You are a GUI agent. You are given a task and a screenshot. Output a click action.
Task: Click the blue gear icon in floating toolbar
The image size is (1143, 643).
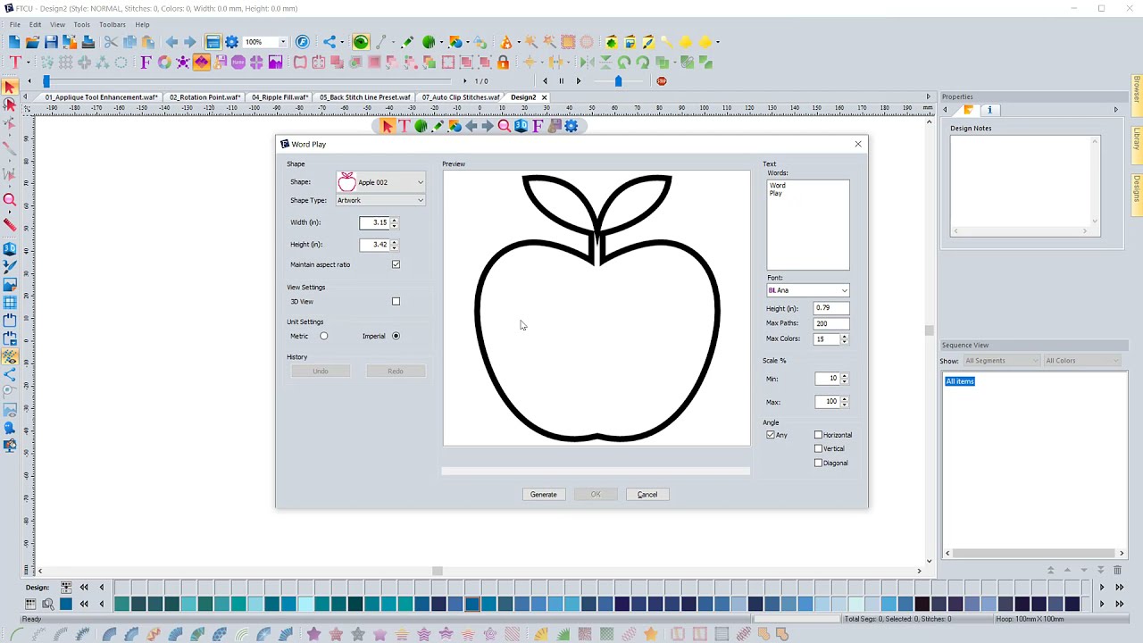point(571,127)
